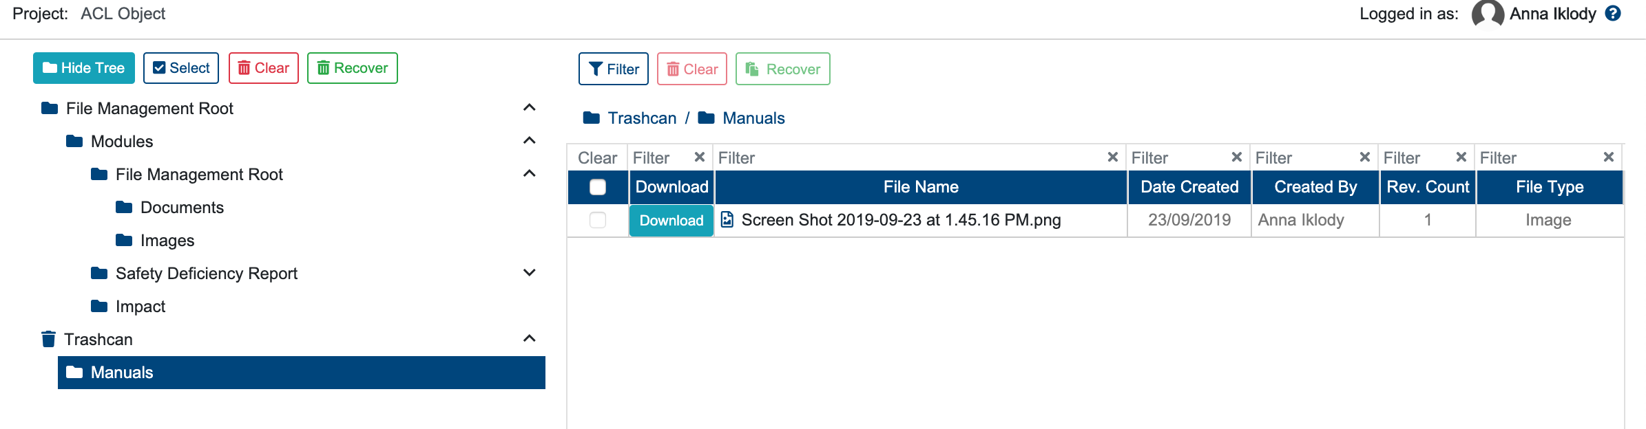Image resolution: width=1646 pixels, height=429 pixels.
Task: Click the file icon beside the Screen Shot filename
Action: click(x=727, y=219)
